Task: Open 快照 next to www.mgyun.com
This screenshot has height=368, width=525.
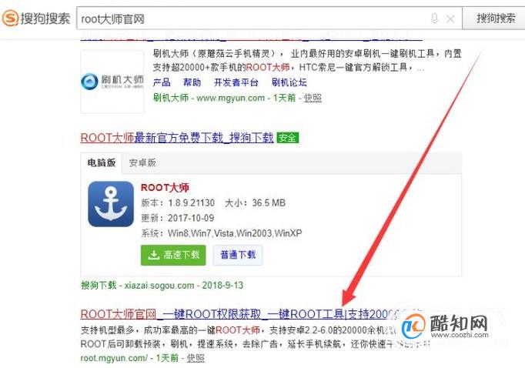Action: pos(313,98)
